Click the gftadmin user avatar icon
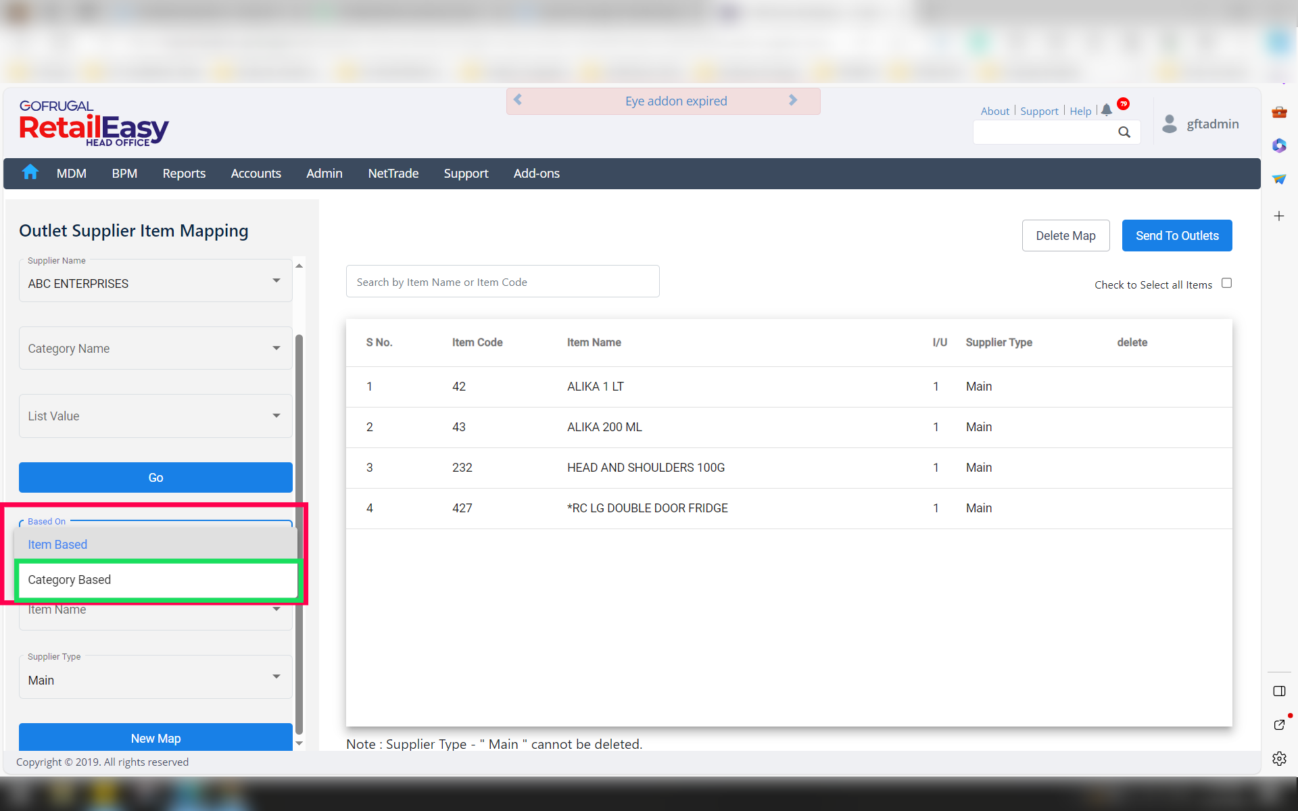This screenshot has width=1298, height=811. (1169, 124)
